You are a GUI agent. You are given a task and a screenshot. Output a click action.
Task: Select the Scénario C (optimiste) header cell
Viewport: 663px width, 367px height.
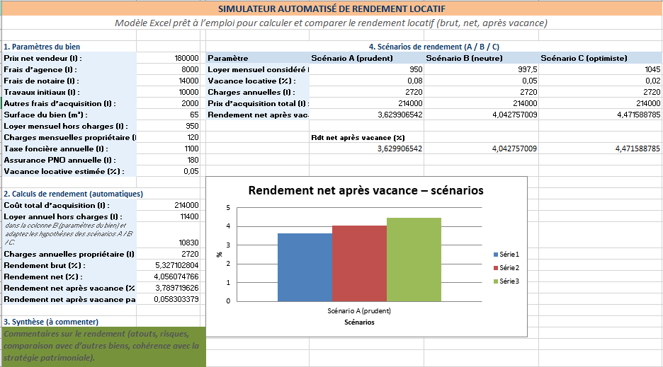coord(584,58)
